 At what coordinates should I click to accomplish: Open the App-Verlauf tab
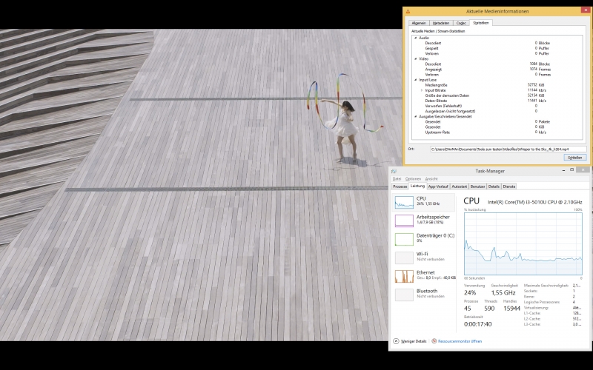pos(438,186)
